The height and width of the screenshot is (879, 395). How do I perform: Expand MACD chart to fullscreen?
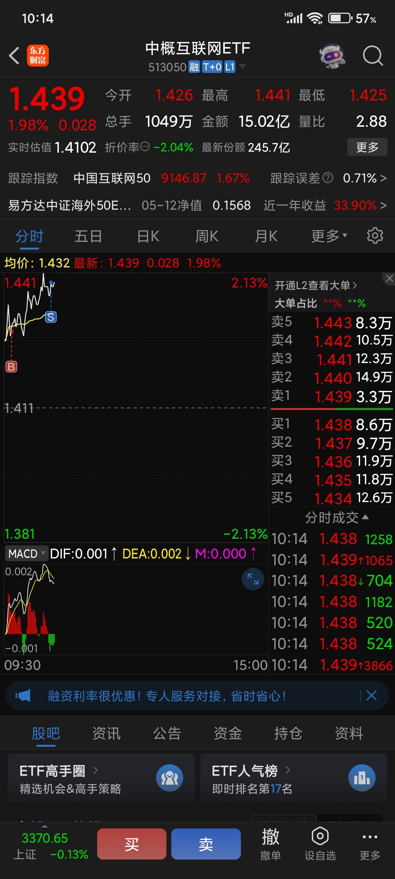pos(253,579)
